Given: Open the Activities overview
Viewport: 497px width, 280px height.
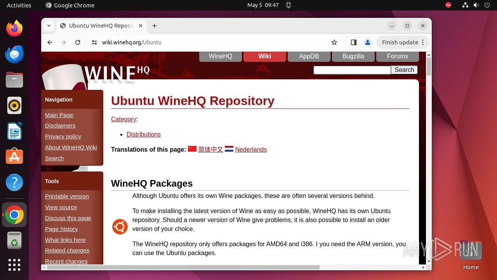Looking at the screenshot, I should point(19,5).
